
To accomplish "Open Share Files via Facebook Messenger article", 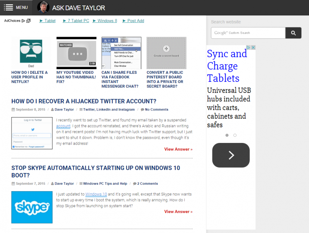I will click(x=120, y=80).
